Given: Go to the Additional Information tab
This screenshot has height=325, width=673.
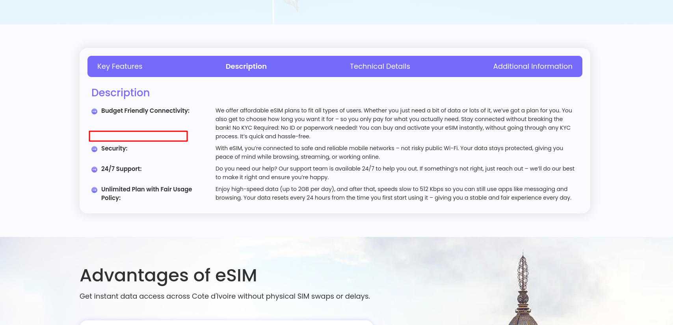Looking at the screenshot, I should [532, 66].
